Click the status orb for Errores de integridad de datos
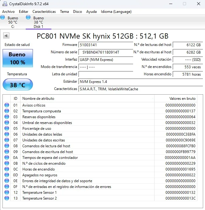205x210 pixels. (7, 181)
